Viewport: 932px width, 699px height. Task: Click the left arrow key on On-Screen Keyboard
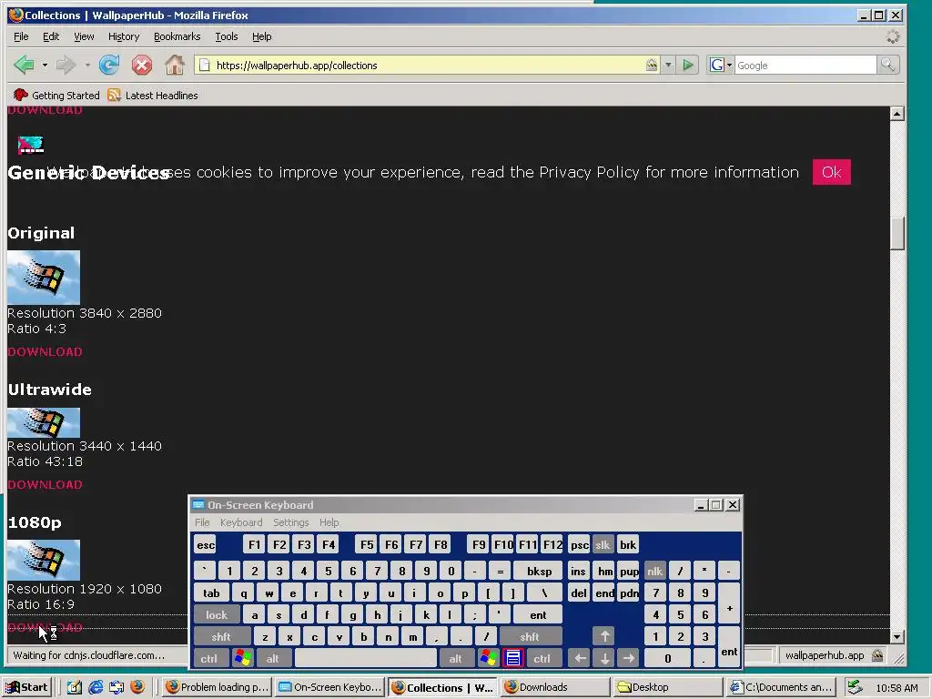point(580,658)
